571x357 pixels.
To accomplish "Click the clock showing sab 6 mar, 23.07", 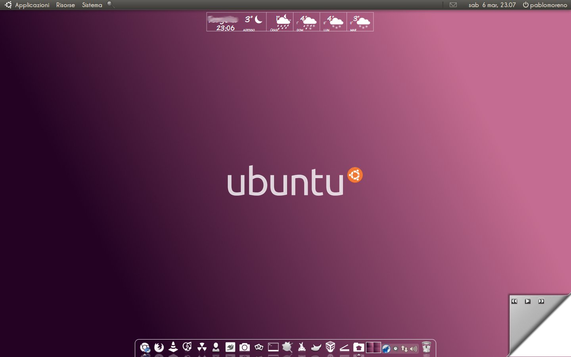I will point(492,5).
